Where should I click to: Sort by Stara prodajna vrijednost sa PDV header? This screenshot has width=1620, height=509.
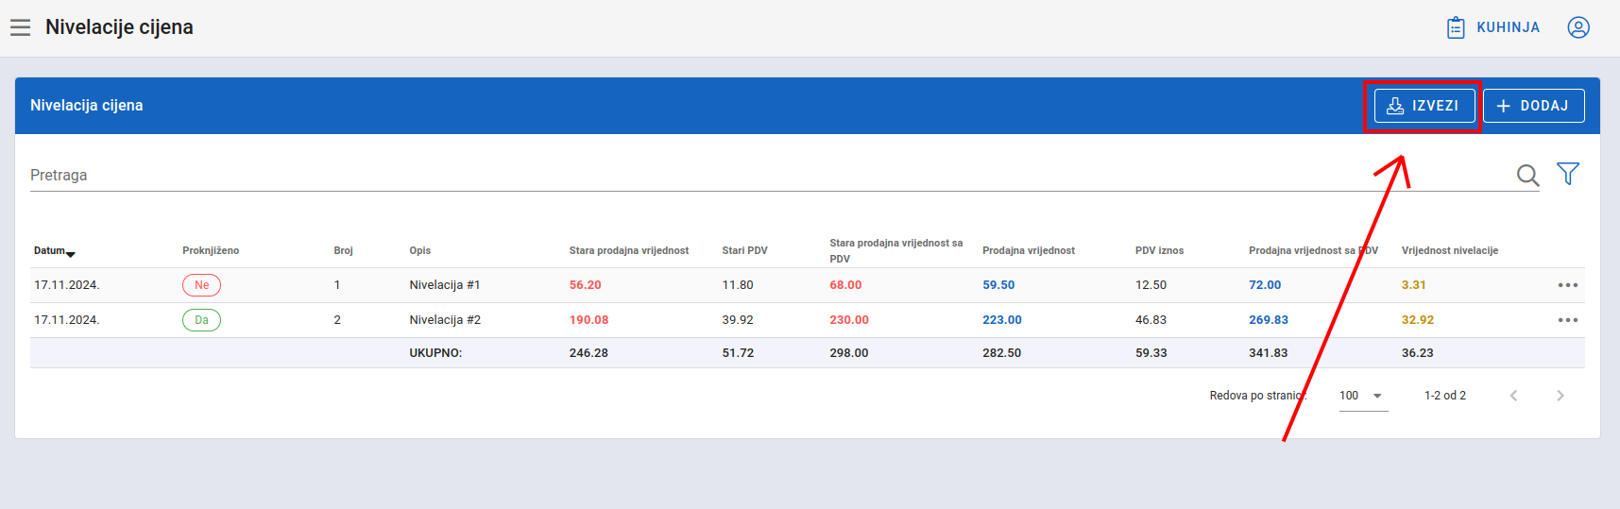(x=896, y=250)
